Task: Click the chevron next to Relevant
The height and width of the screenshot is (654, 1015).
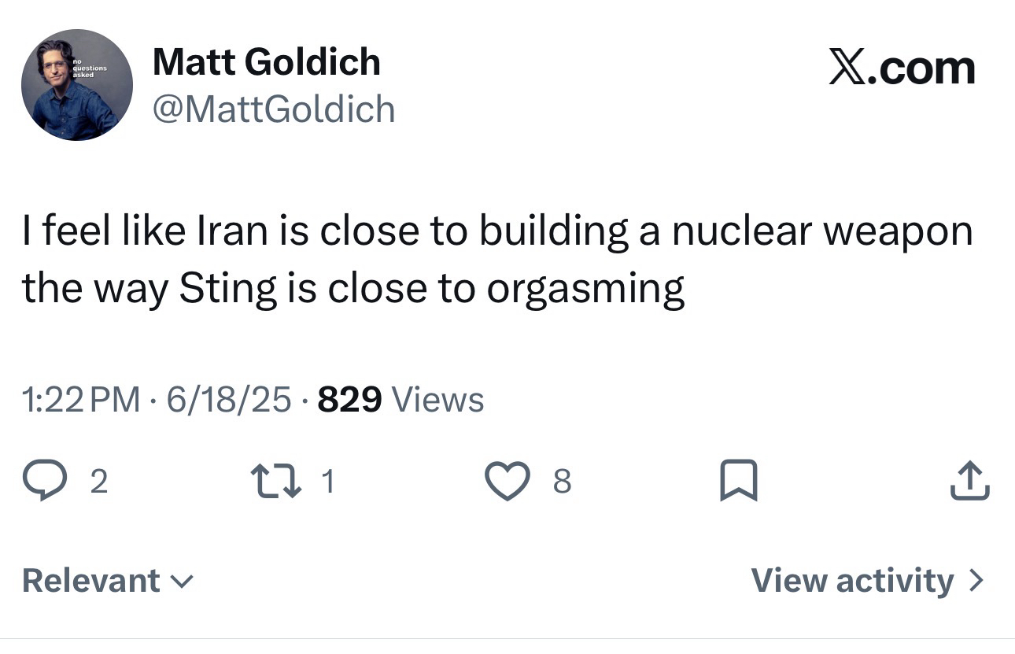Action: point(182,582)
